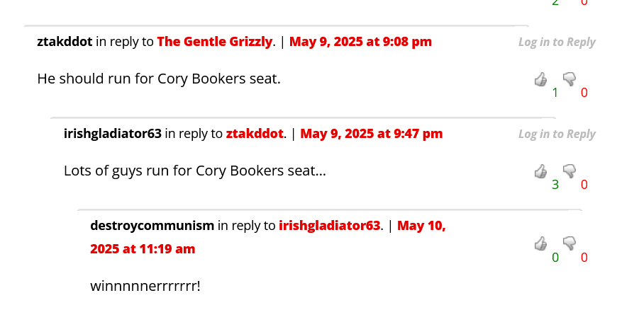This screenshot has width=622, height=322.
Task: Click upvote count on ztakddot's comment
Action: [x=555, y=93]
